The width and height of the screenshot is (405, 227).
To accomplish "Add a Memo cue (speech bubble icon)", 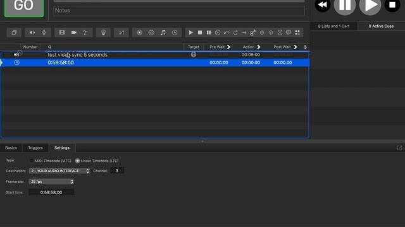I will point(289,33).
